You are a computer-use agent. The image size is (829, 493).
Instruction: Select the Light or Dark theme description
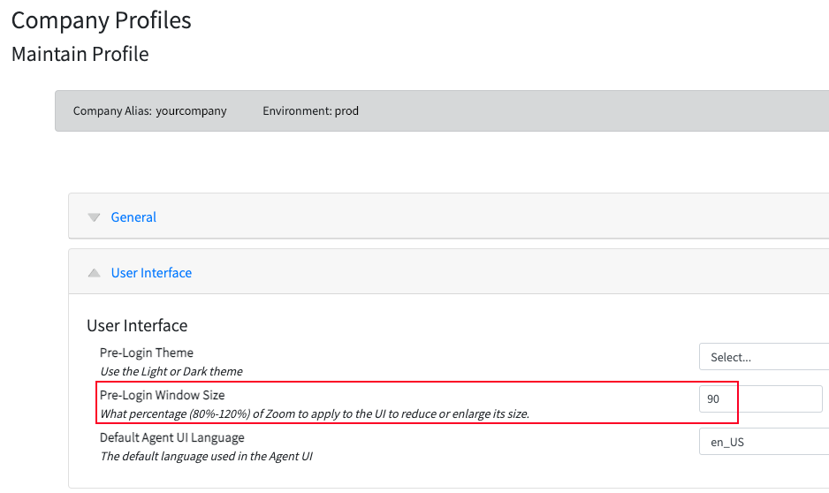tap(171, 371)
